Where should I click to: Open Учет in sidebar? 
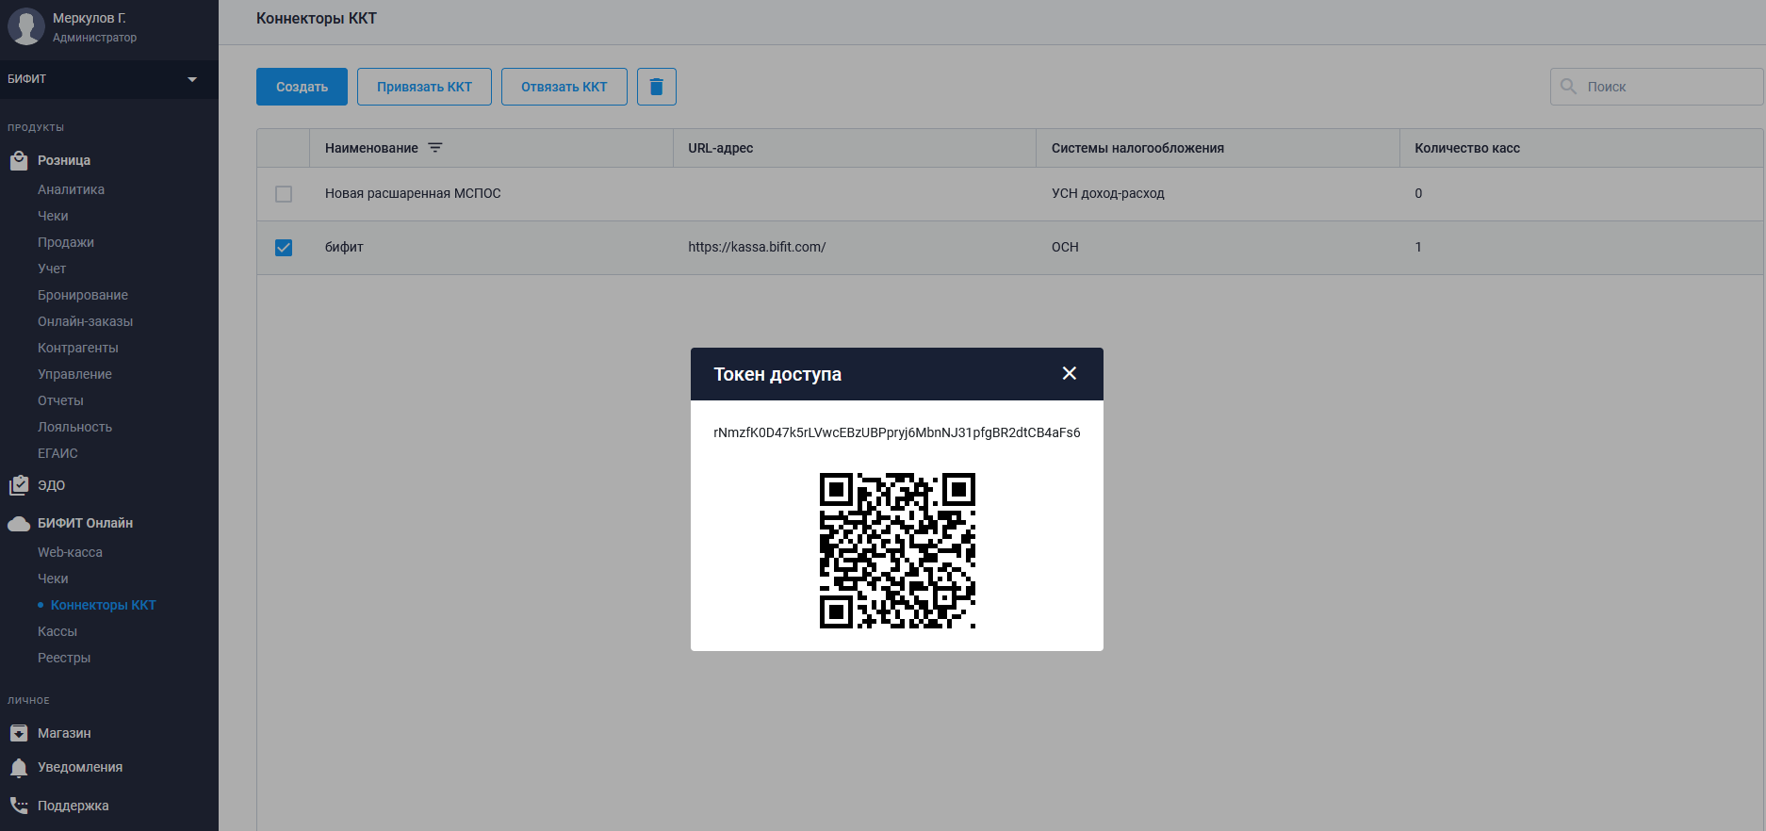point(52,269)
